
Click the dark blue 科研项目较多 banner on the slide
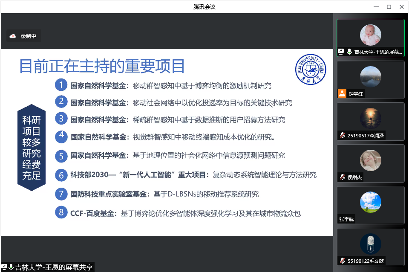pyautogui.click(x=32, y=147)
